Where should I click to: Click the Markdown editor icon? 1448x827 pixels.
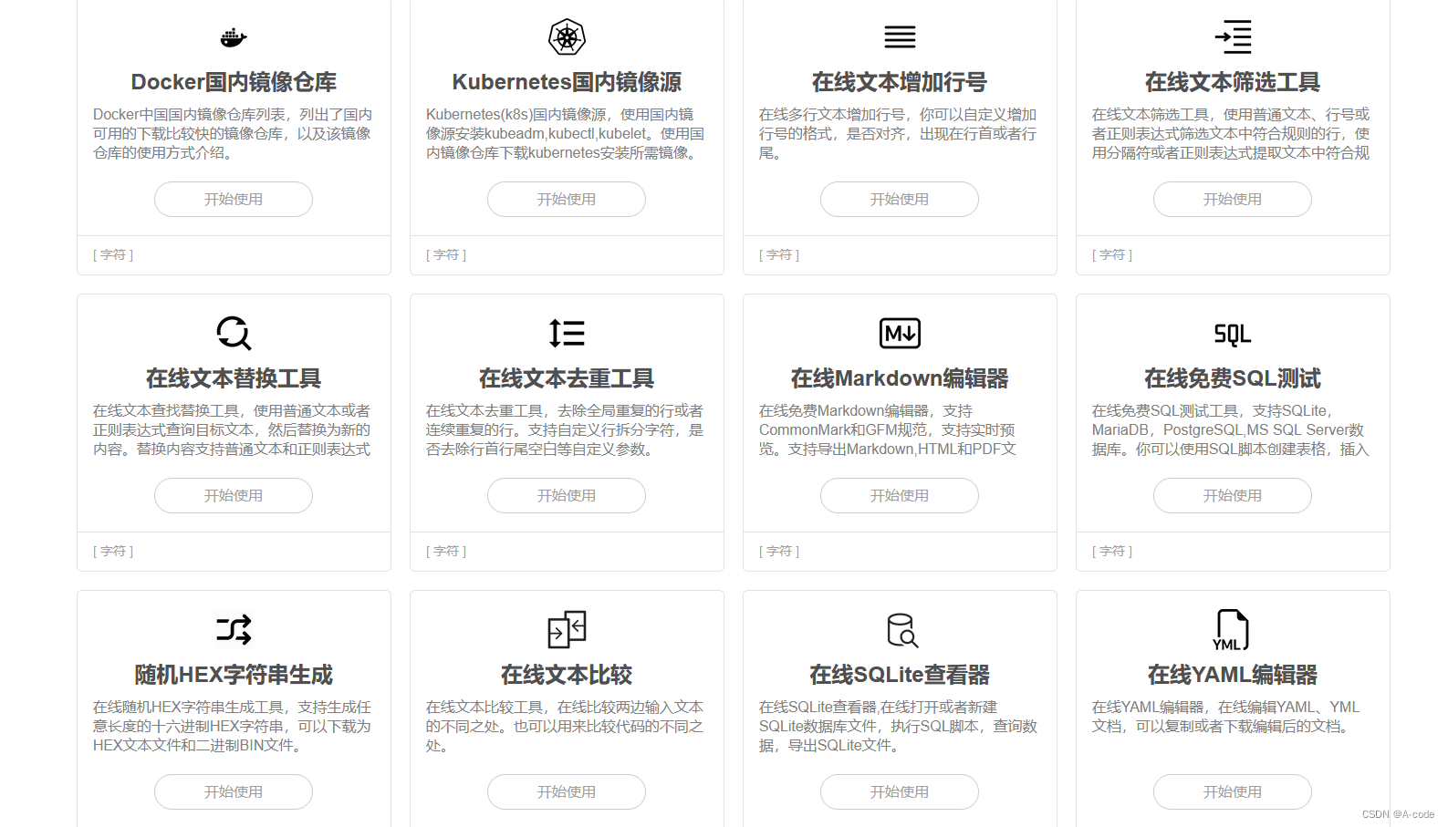click(900, 334)
